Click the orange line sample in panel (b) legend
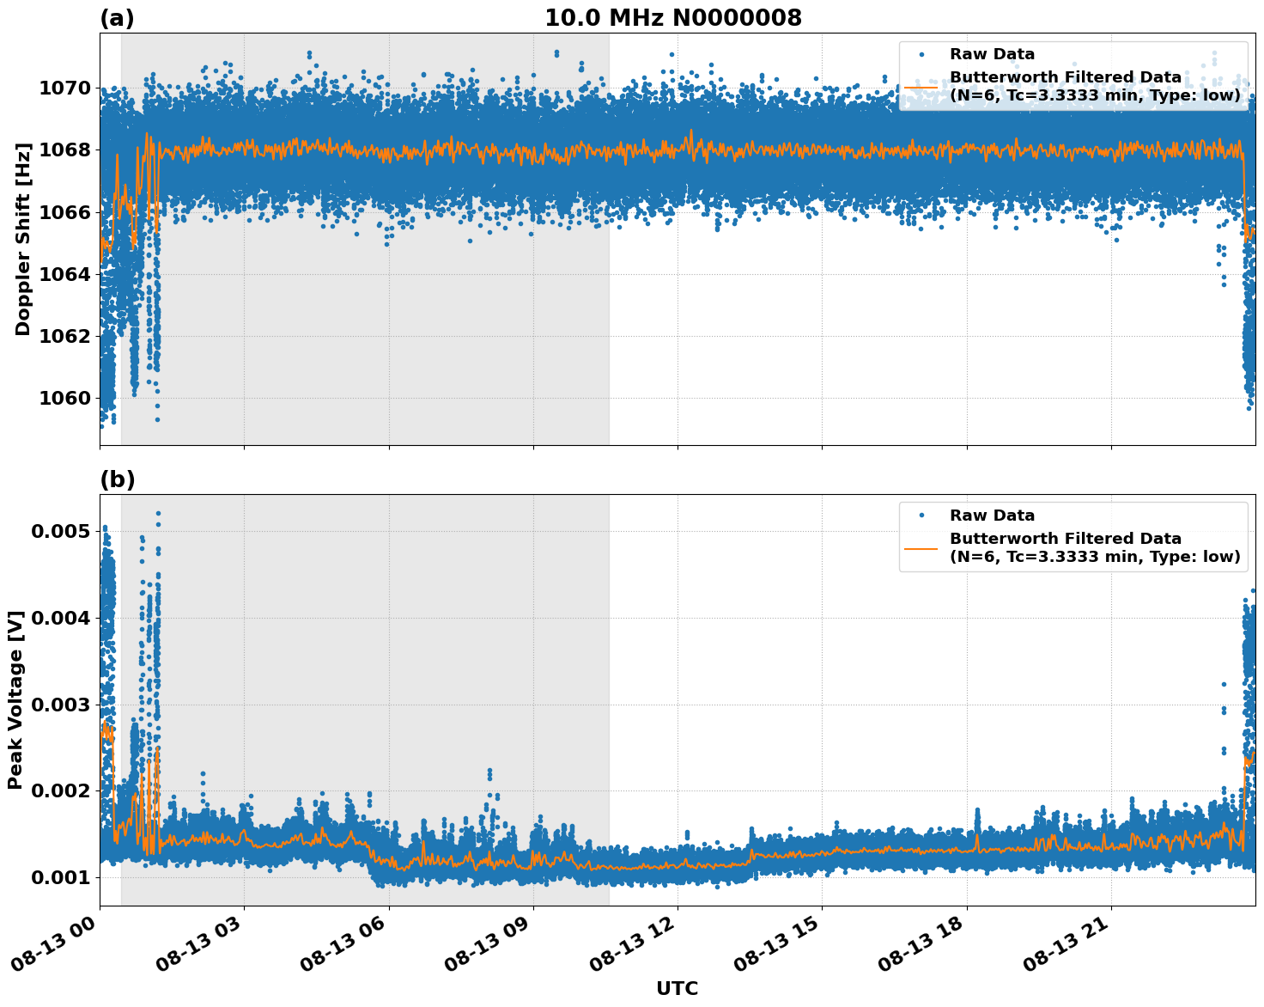 (921, 548)
